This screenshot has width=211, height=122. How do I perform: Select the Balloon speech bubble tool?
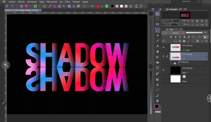point(157,90)
